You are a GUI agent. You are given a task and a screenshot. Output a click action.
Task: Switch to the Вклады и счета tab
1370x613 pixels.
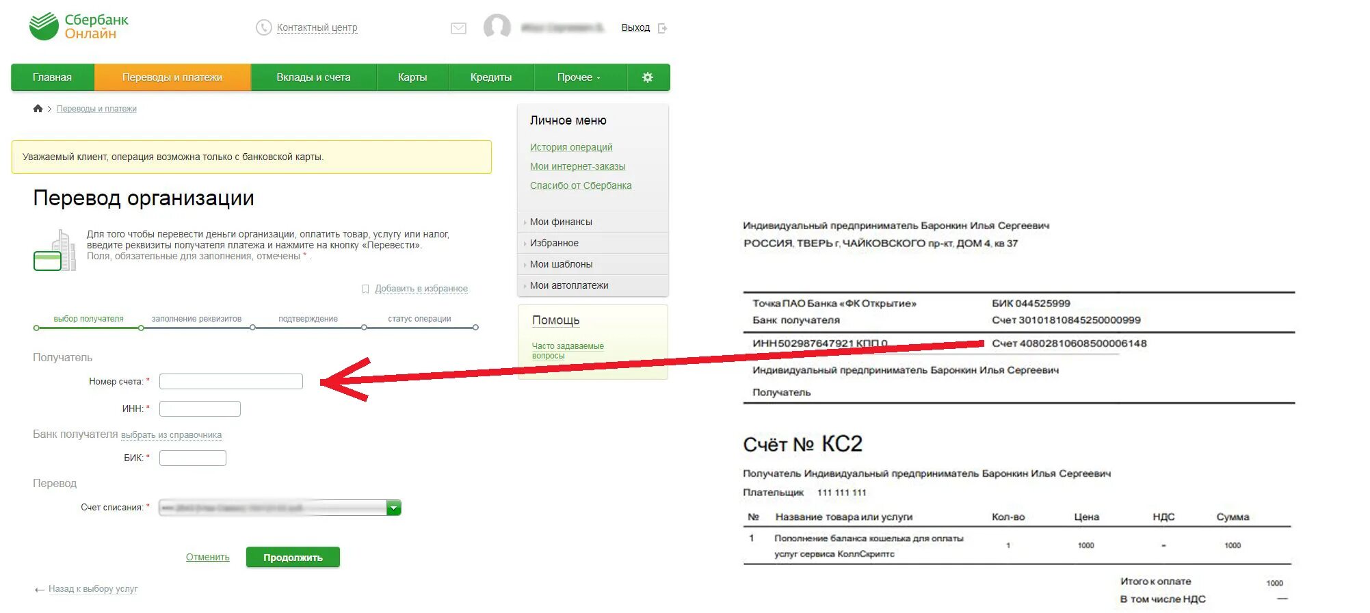313,77
